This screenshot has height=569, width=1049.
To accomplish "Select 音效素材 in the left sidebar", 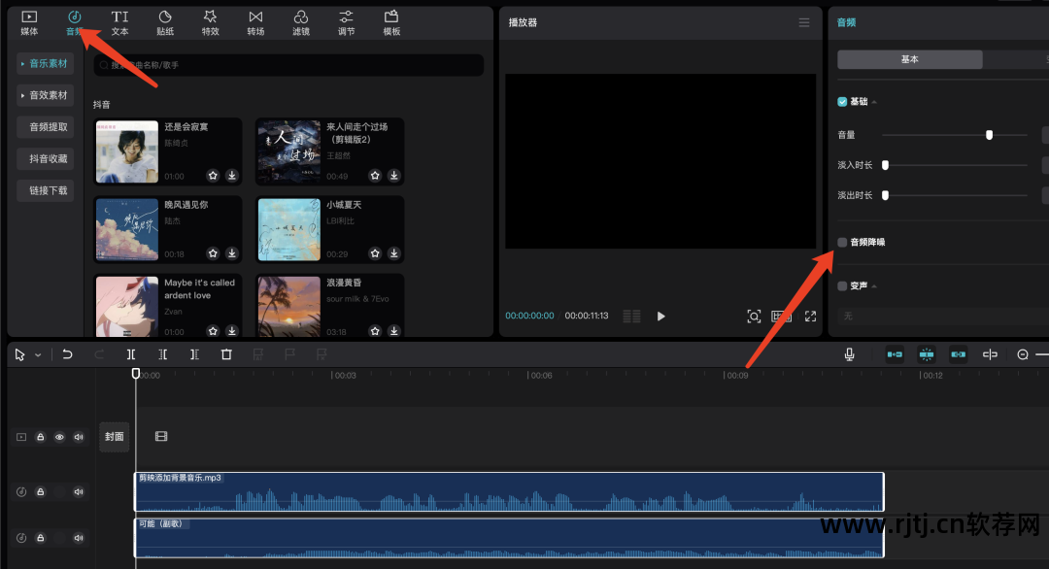I will (45, 94).
